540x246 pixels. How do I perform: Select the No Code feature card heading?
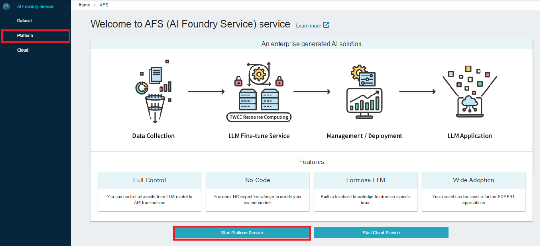coord(258,180)
